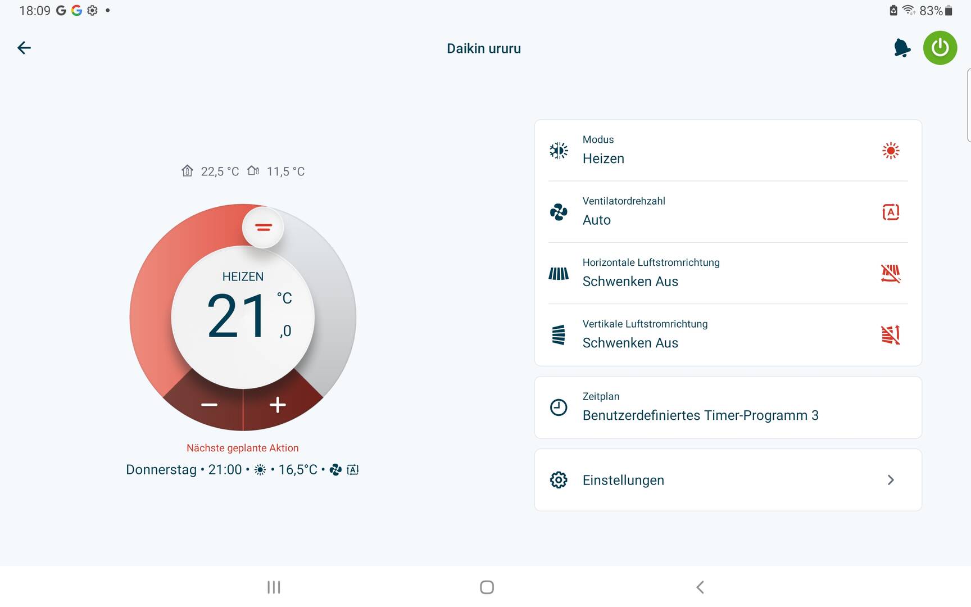Toggle the horizontal swing off icon
The width and height of the screenshot is (971, 607).
[x=891, y=274]
